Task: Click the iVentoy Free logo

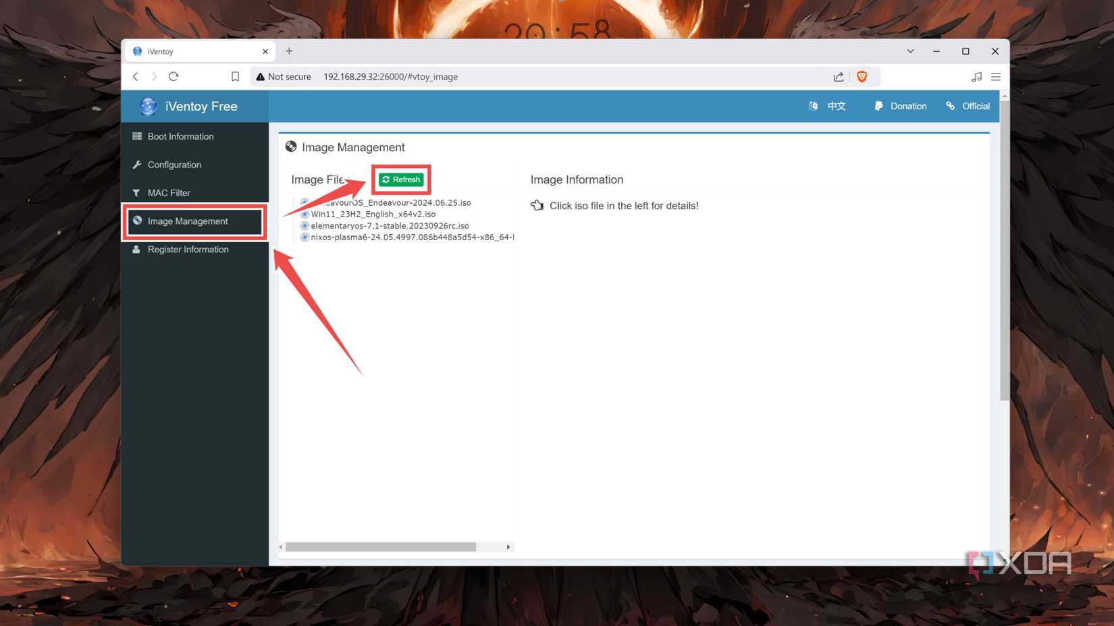Action: (x=188, y=106)
